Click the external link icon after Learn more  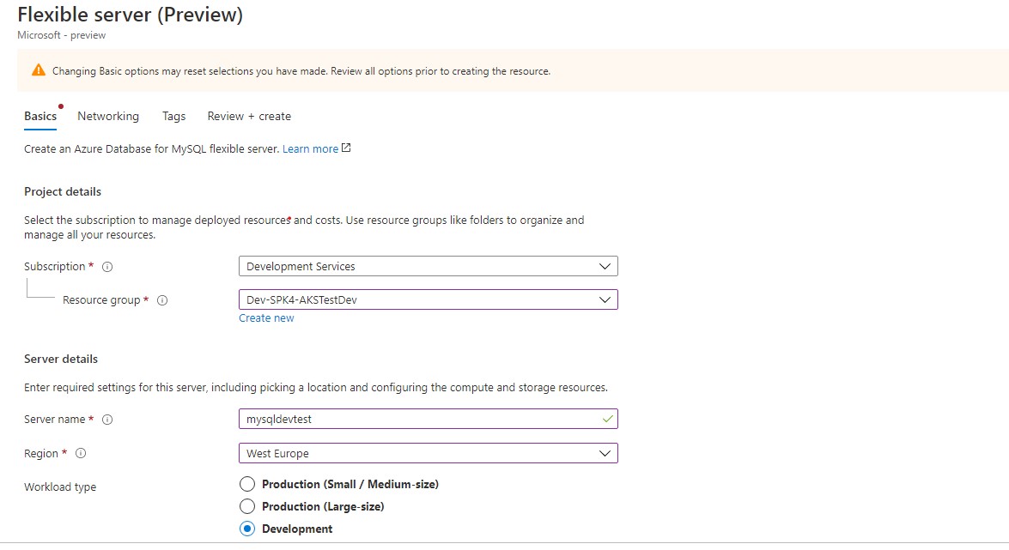pos(344,148)
